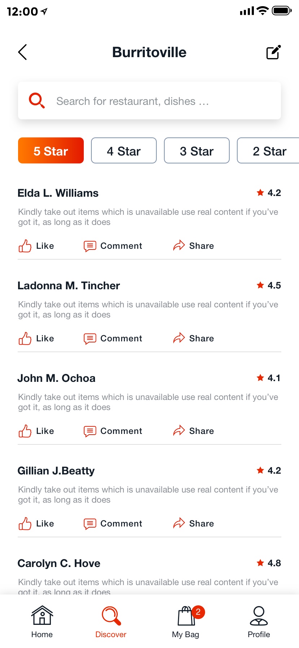Toggle the 4 Star filter
The height and width of the screenshot is (648, 299).
pos(124,151)
